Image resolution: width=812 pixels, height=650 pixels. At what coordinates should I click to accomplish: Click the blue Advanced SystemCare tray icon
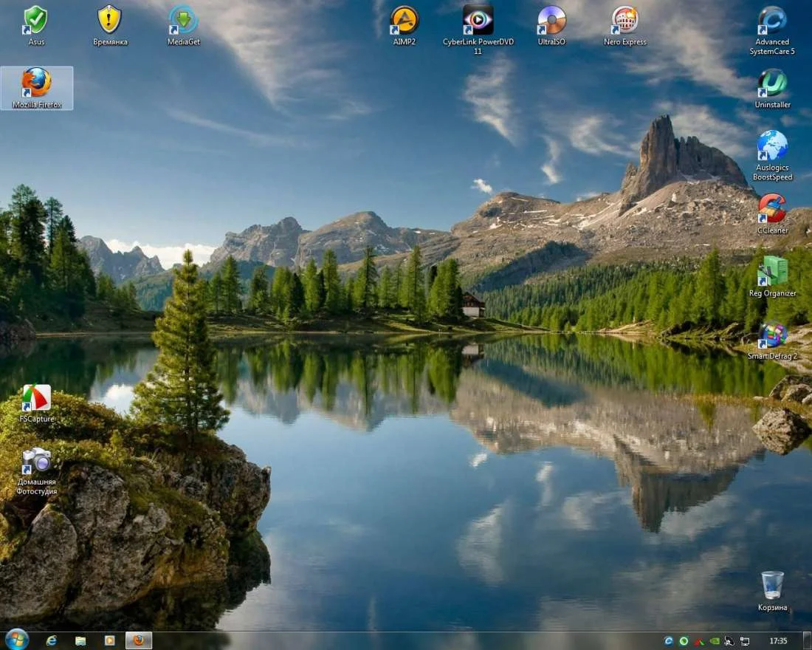[x=669, y=641]
